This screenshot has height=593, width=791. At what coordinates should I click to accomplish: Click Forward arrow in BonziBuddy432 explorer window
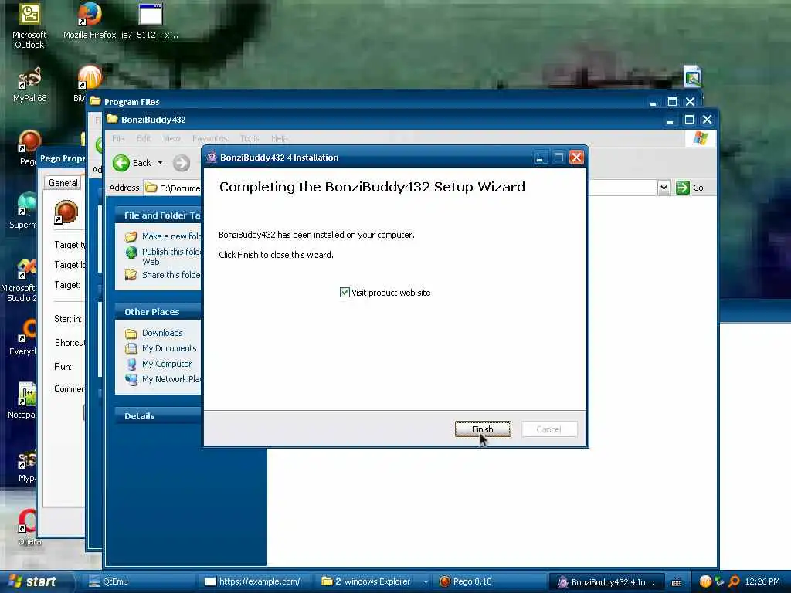pos(182,163)
